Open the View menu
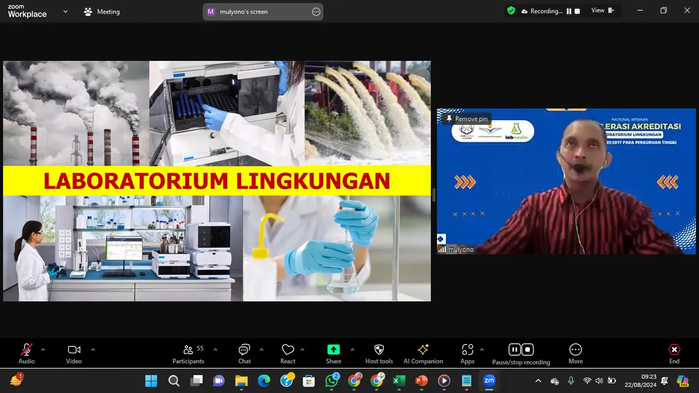 click(x=600, y=10)
